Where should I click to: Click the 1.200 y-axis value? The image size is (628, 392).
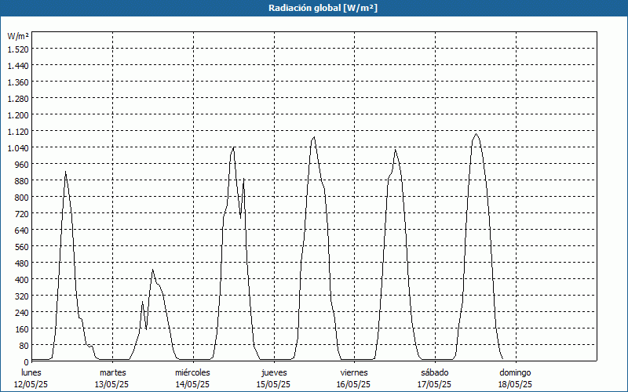point(18,115)
